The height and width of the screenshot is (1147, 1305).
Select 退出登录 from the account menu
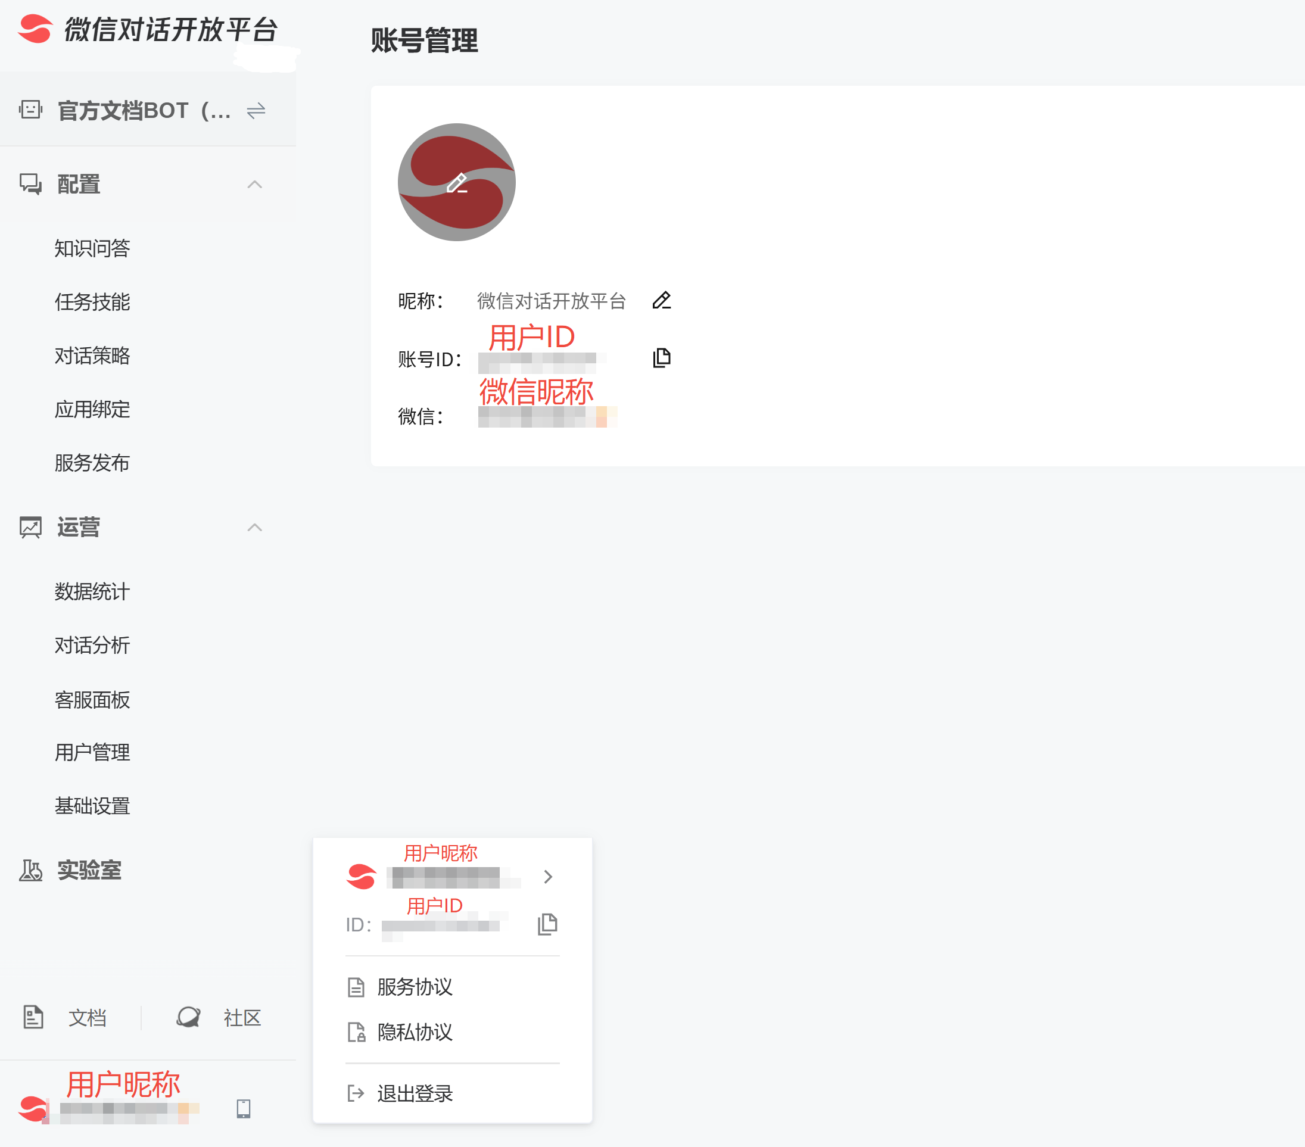tap(415, 1093)
